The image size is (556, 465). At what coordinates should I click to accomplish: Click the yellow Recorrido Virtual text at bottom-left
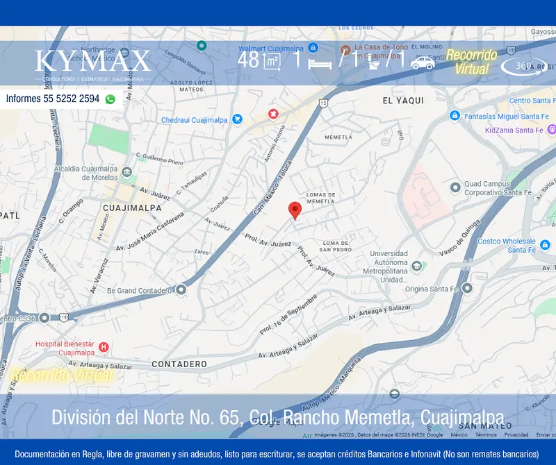coord(61,375)
